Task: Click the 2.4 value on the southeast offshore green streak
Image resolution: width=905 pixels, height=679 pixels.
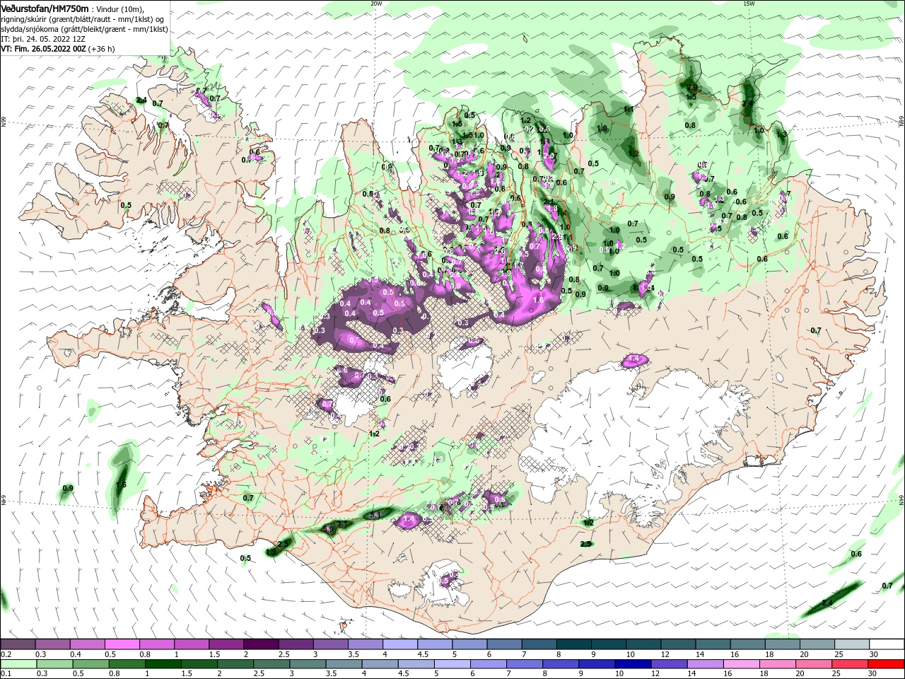Action: click(x=828, y=603)
